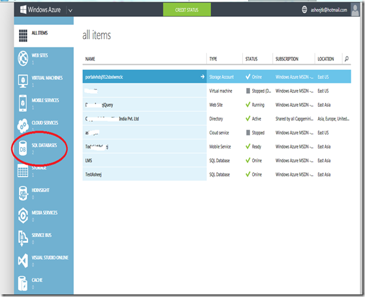Expand the dropdown chevron beside Windows Azure
365x297 pixels.
tap(71, 10)
